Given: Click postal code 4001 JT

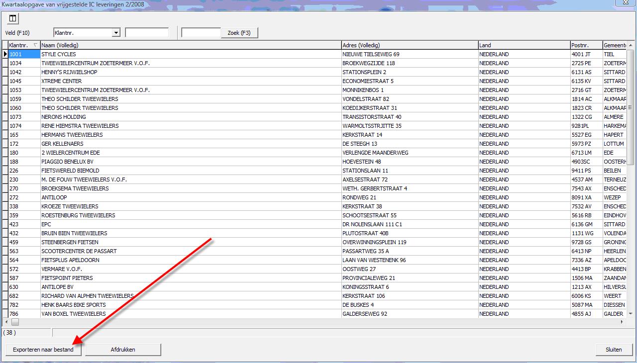Looking at the screenshot, I should 586,54.
